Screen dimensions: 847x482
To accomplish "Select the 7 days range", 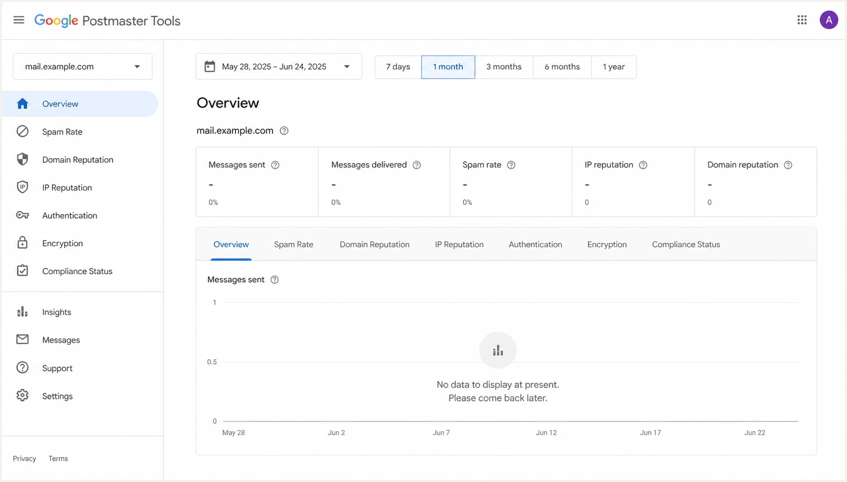I will (x=398, y=67).
